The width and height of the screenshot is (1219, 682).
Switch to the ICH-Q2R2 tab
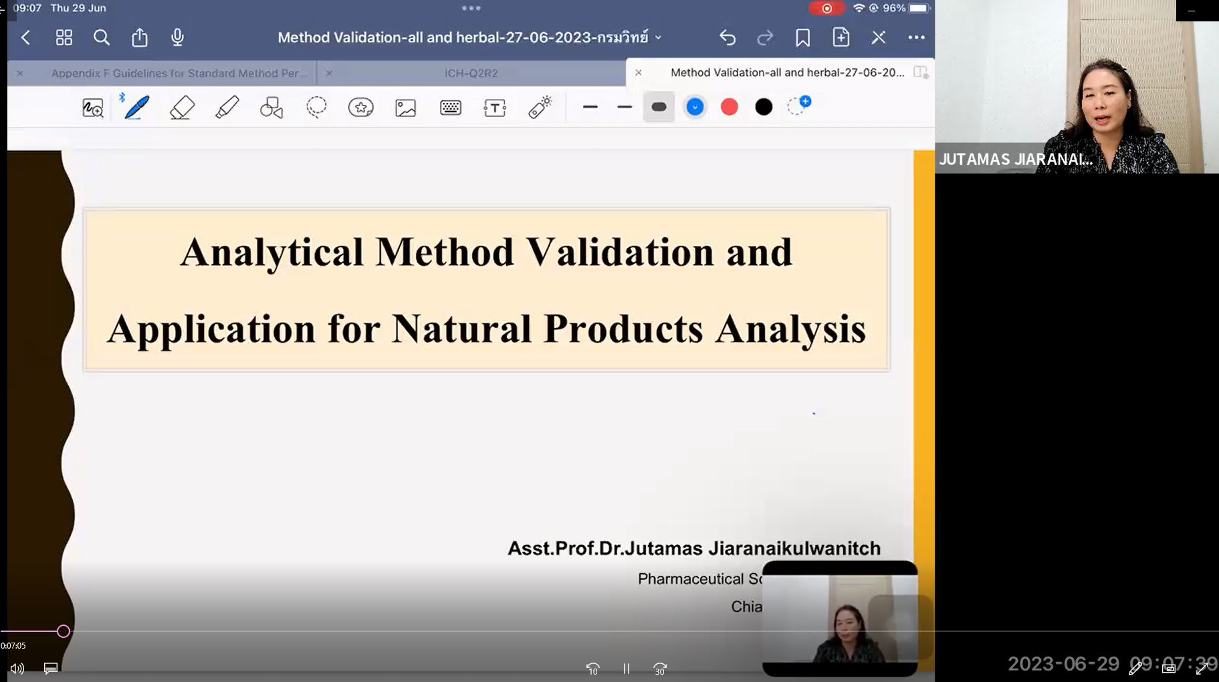tap(471, 73)
